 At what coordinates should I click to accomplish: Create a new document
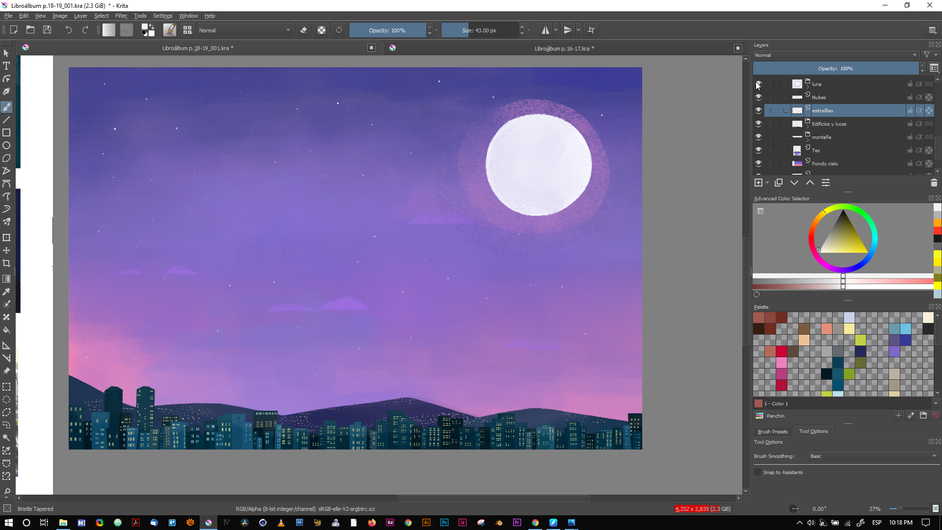point(14,30)
